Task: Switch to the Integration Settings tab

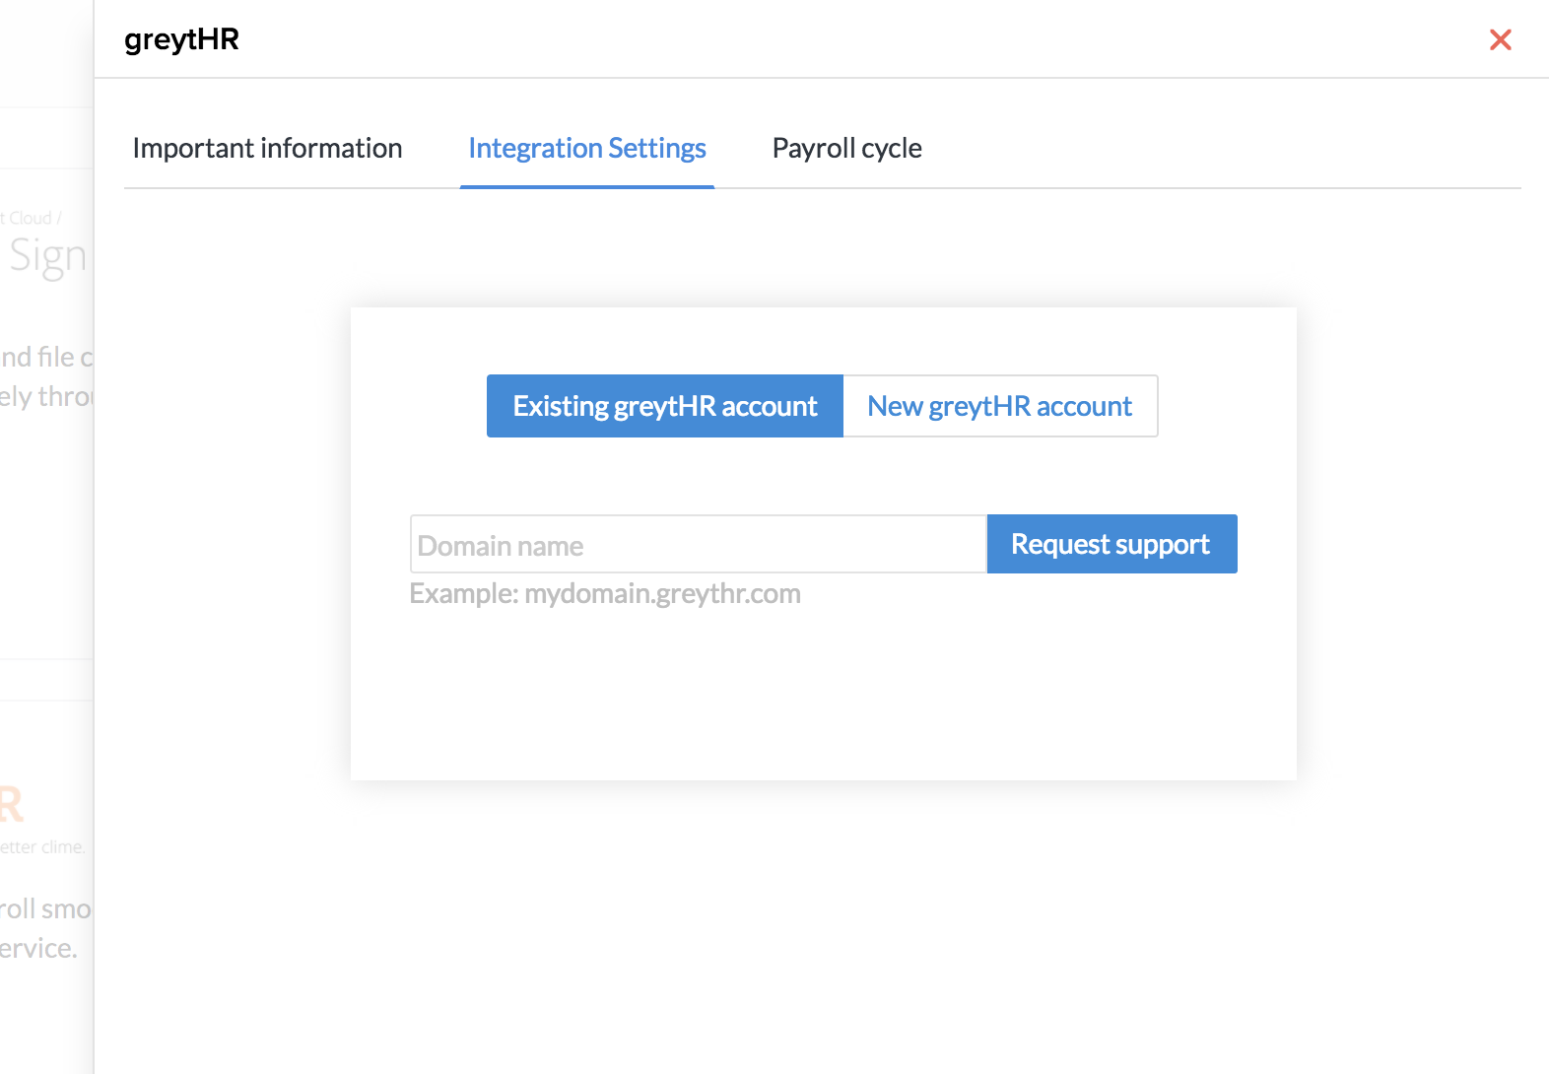Action: pos(587,148)
